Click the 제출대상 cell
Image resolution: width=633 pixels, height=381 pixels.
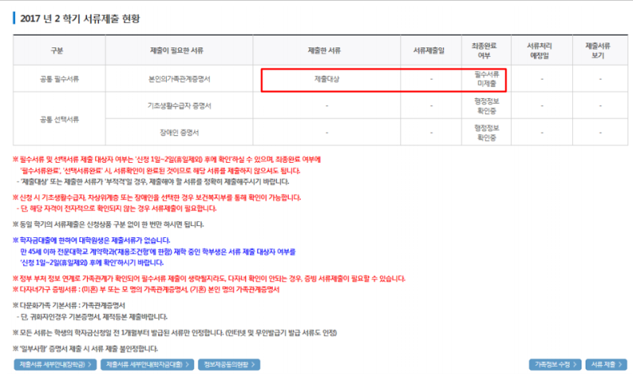[x=327, y=79]
